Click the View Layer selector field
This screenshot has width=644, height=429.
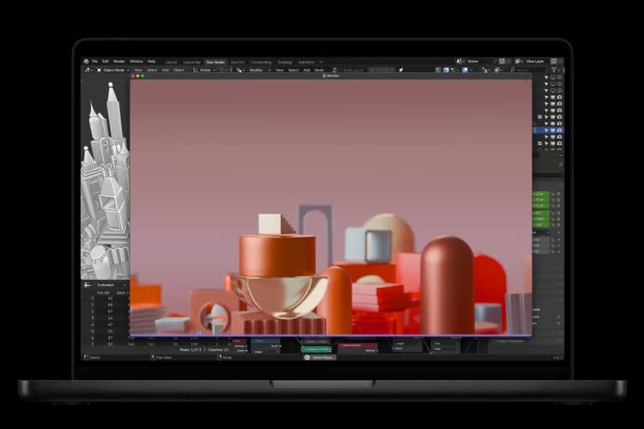pos(535,62)
